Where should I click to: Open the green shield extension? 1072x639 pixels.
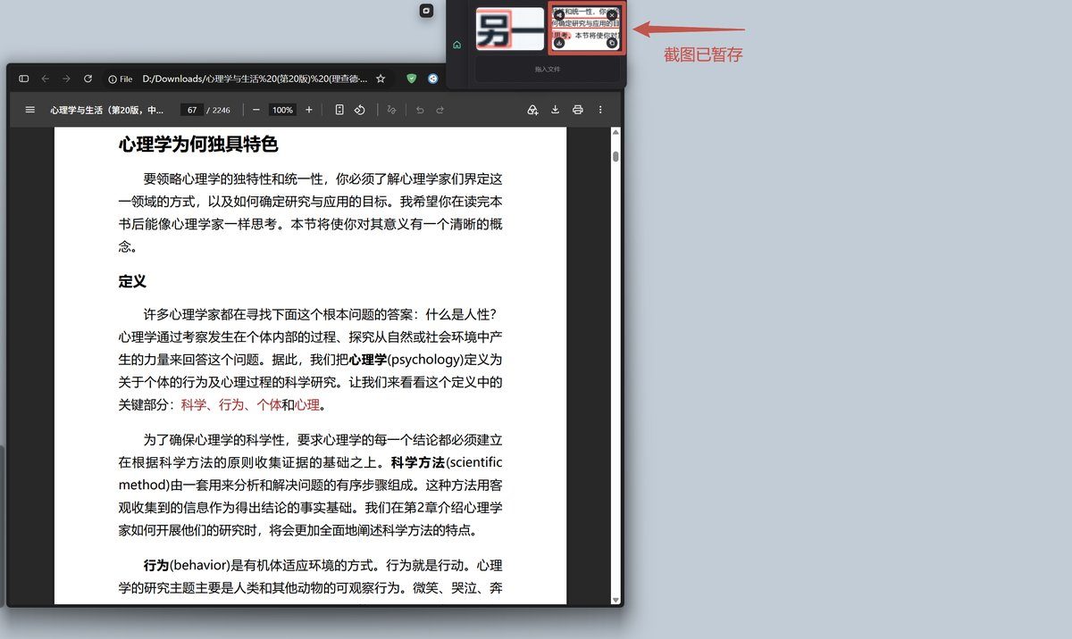click(411, 79)
